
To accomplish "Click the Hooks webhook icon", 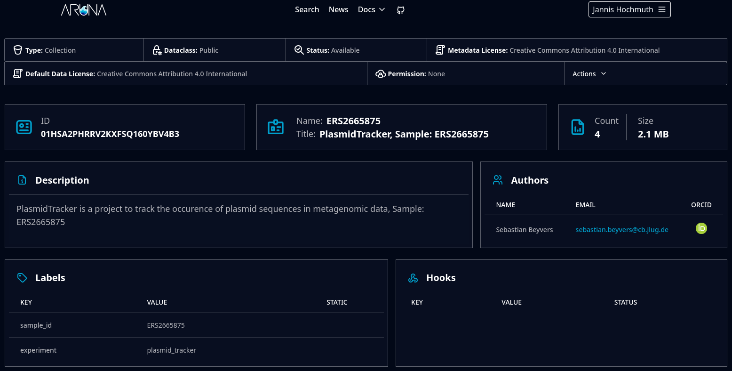I will click(413, 278).
